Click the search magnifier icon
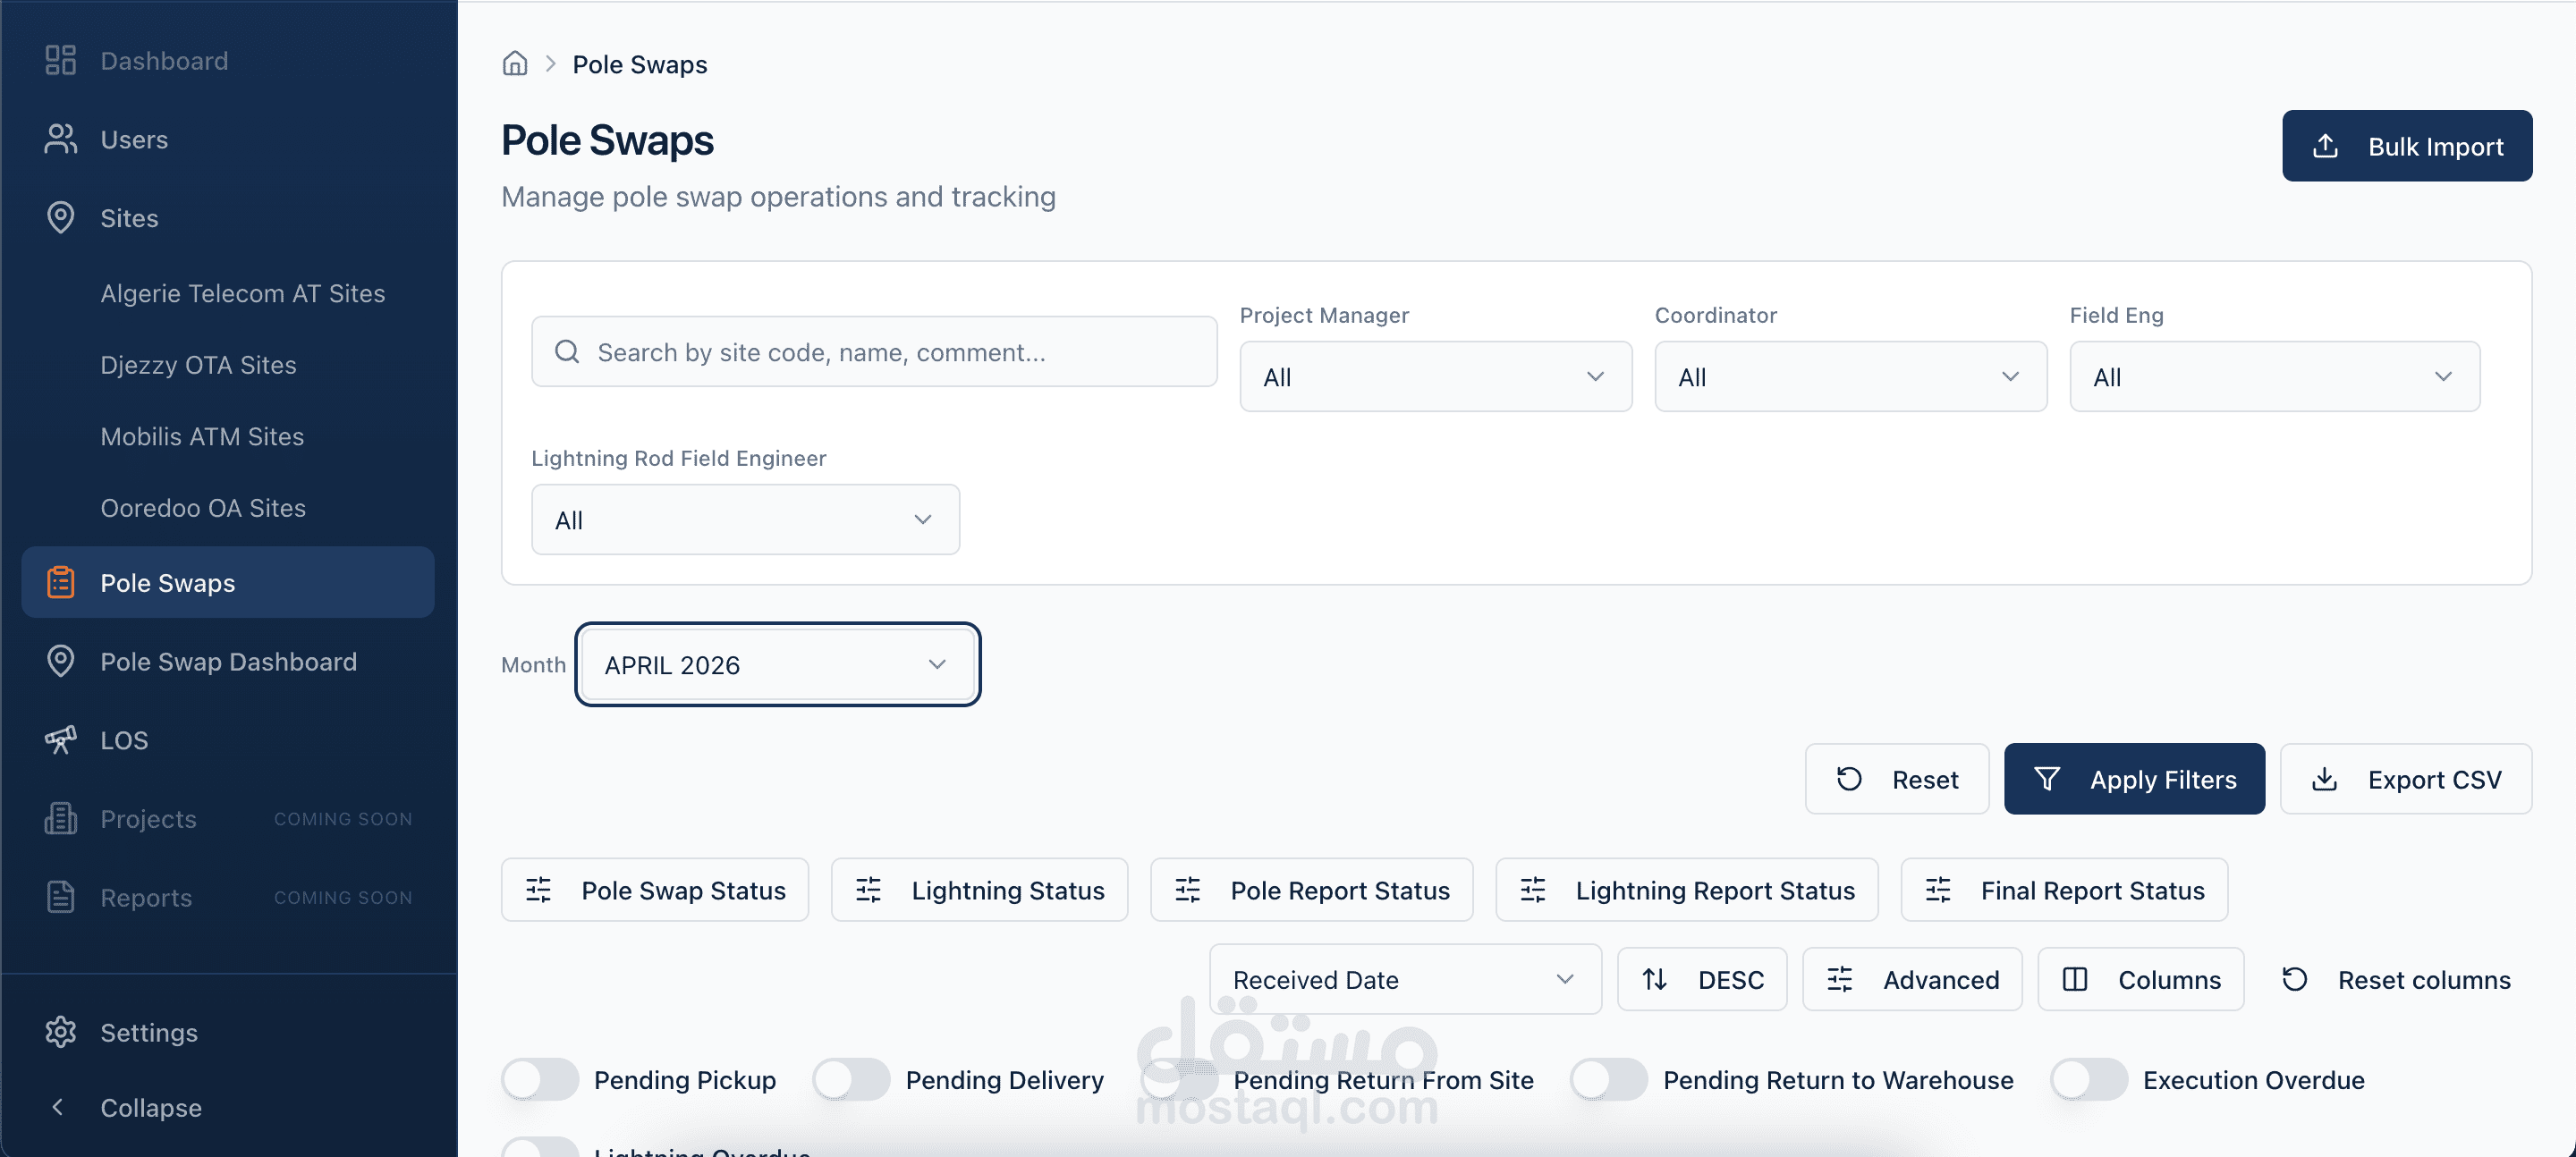The image size is (2576, 1157). (x=567, y=352)
